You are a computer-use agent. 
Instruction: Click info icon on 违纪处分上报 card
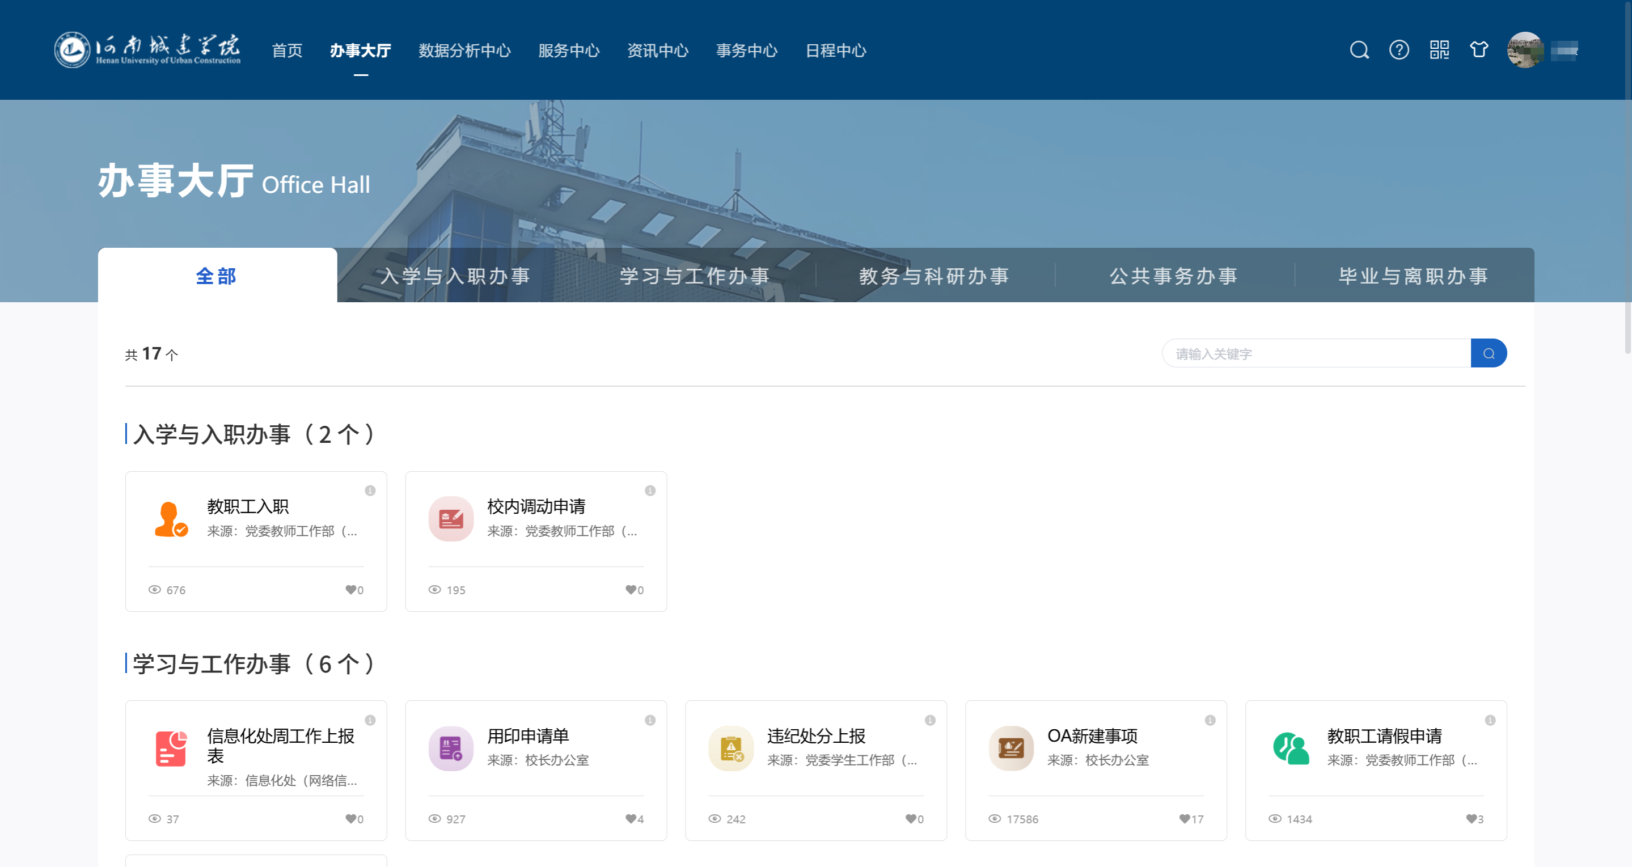point(930,720)
